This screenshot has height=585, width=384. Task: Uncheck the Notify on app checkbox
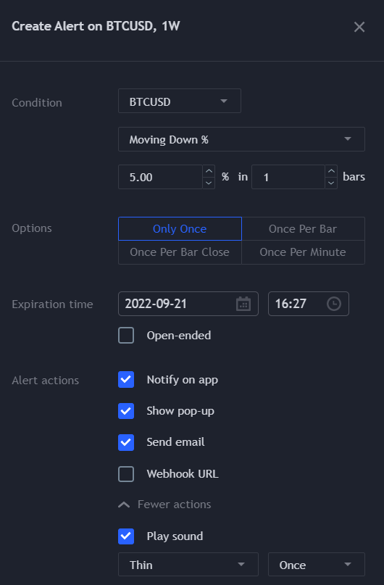tap(126, 379)
